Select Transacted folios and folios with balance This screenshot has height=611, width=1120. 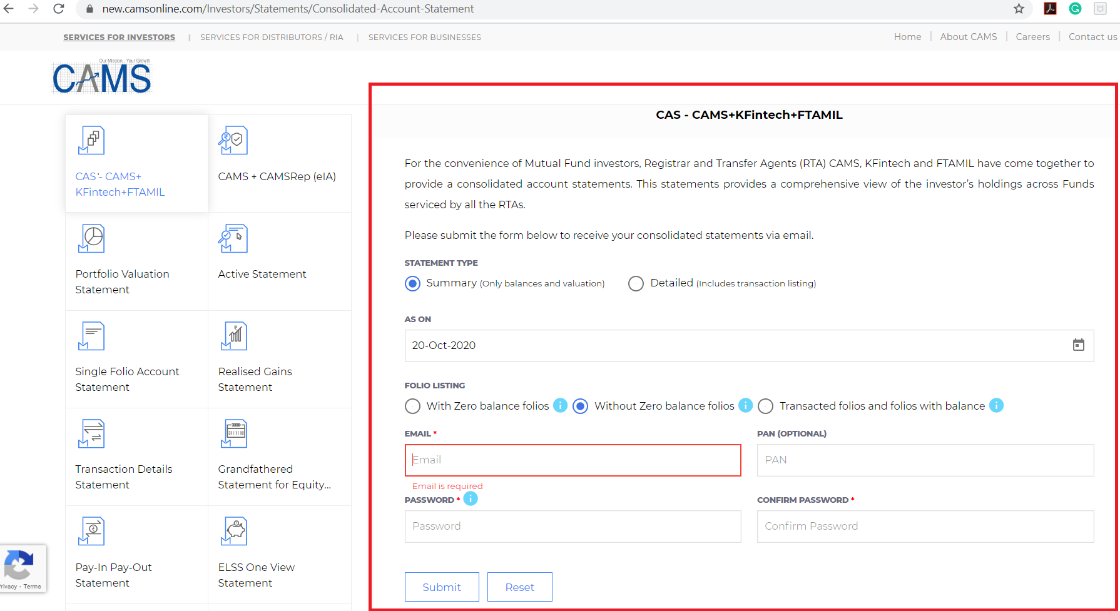(765, 406)
